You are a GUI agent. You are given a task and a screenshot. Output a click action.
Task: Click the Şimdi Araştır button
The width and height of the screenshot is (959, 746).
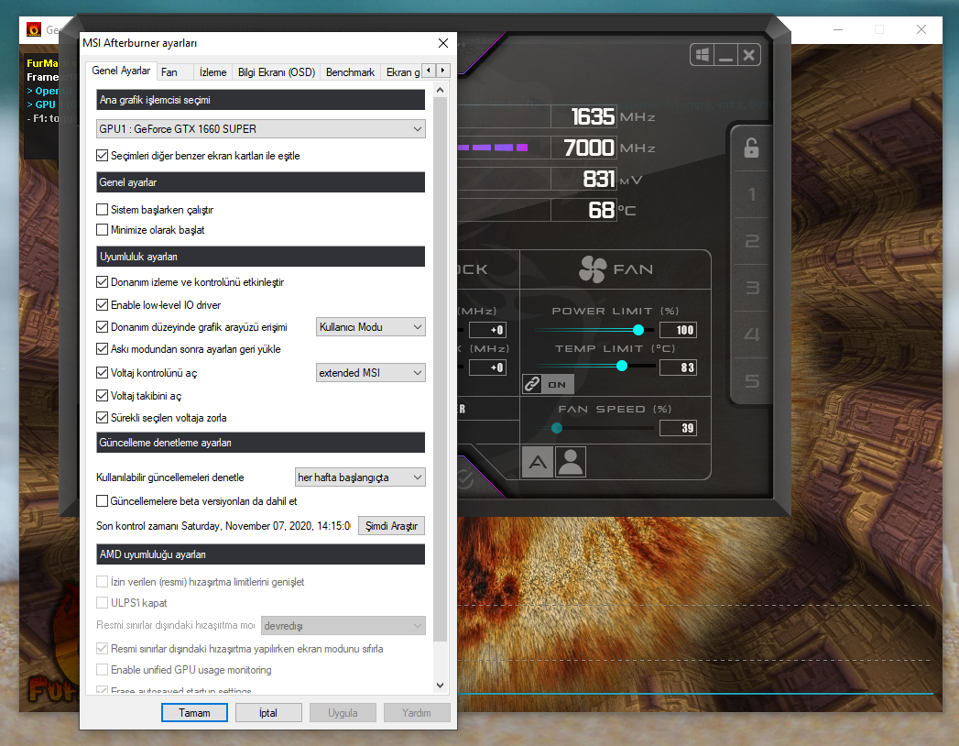coord(391,526)
